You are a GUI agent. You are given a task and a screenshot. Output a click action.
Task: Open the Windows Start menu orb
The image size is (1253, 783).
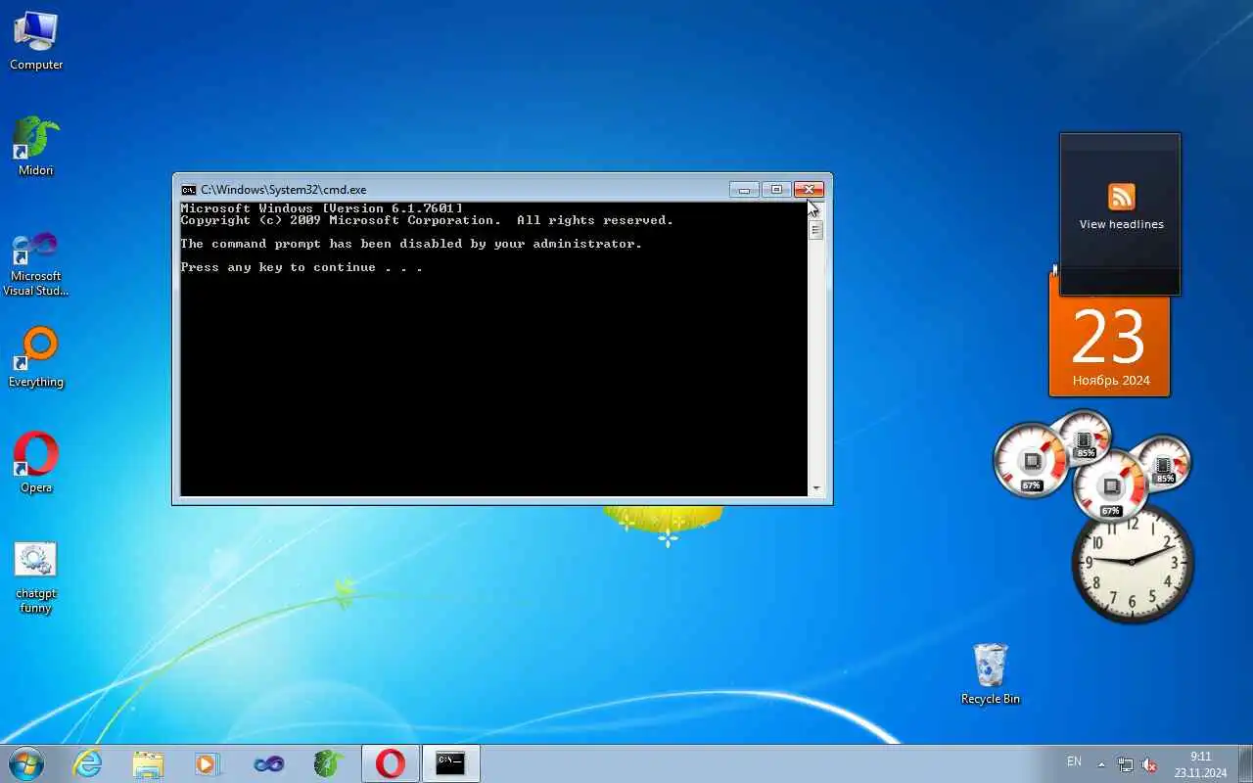tap(26, 763)
